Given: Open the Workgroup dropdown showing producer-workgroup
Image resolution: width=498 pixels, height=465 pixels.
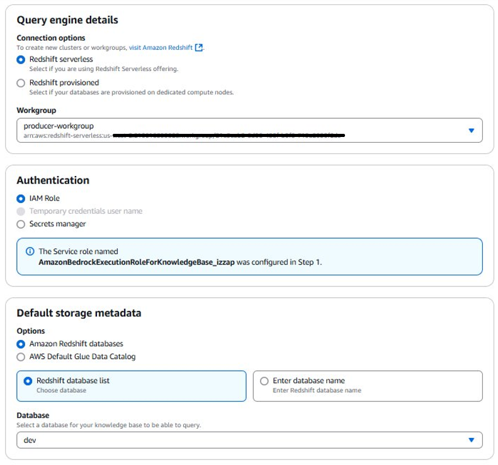Looking at the screenshot, I should click(249, 130).
